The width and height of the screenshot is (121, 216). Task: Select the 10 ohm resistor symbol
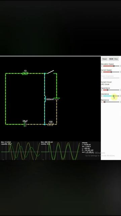[25, 74]
